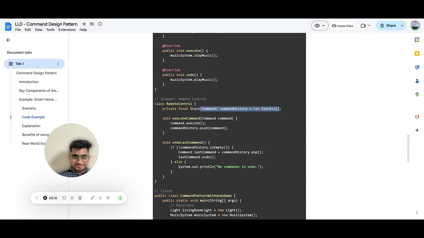
Task: Open Contacts side panel icon
Action: tap(417, 81)
